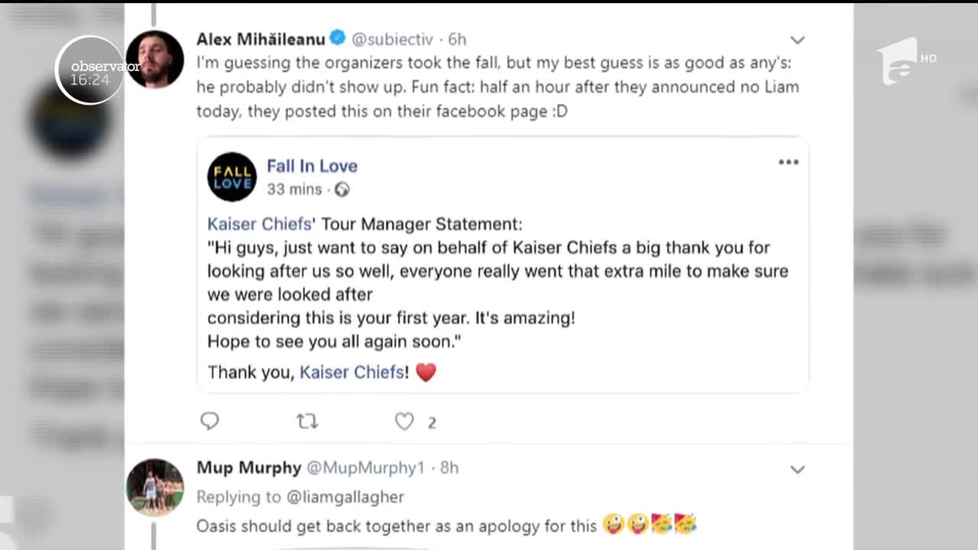
Task: Open Alex Mihăileanu's profile avatar
Action: [x=154, y=60]
